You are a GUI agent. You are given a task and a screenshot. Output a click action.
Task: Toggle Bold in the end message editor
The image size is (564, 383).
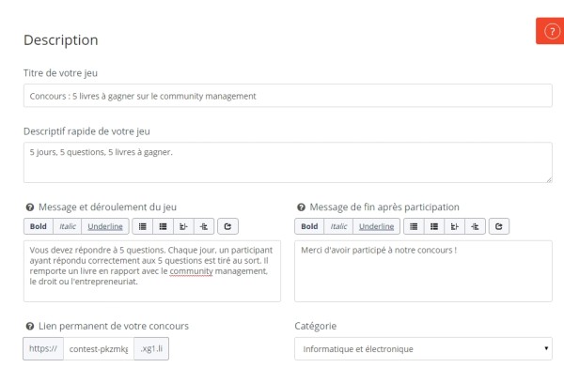309,226
